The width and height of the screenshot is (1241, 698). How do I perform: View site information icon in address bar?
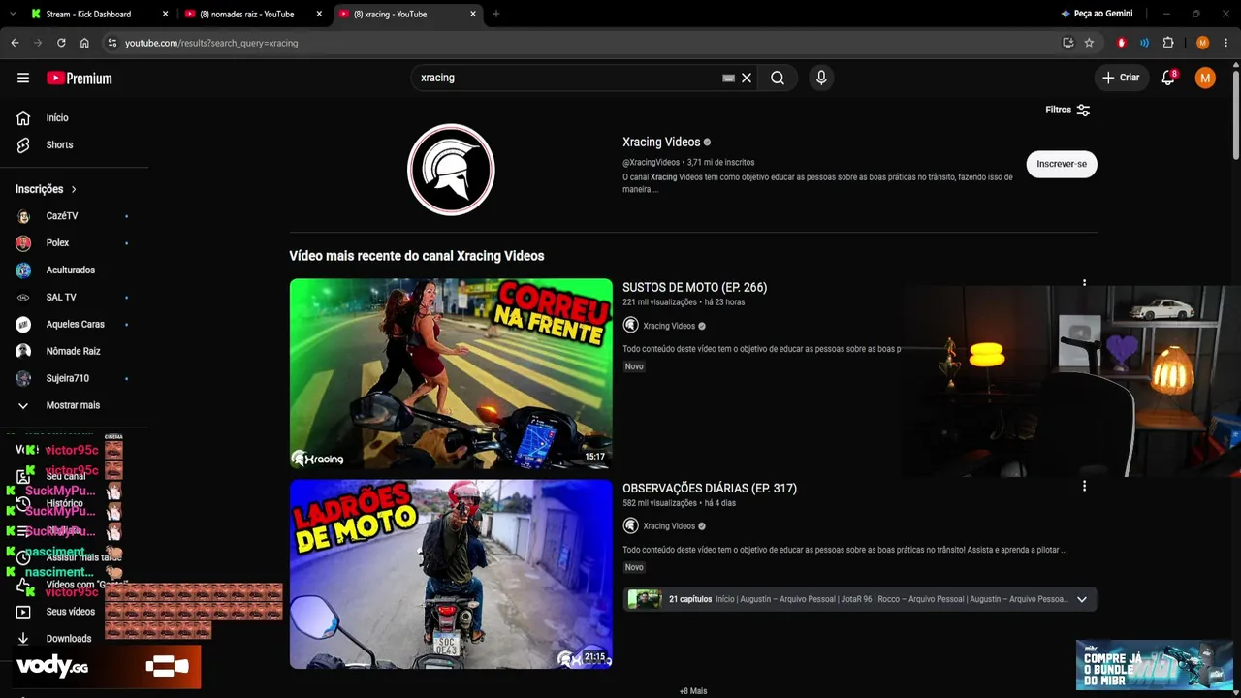click(x=112, y=43)
